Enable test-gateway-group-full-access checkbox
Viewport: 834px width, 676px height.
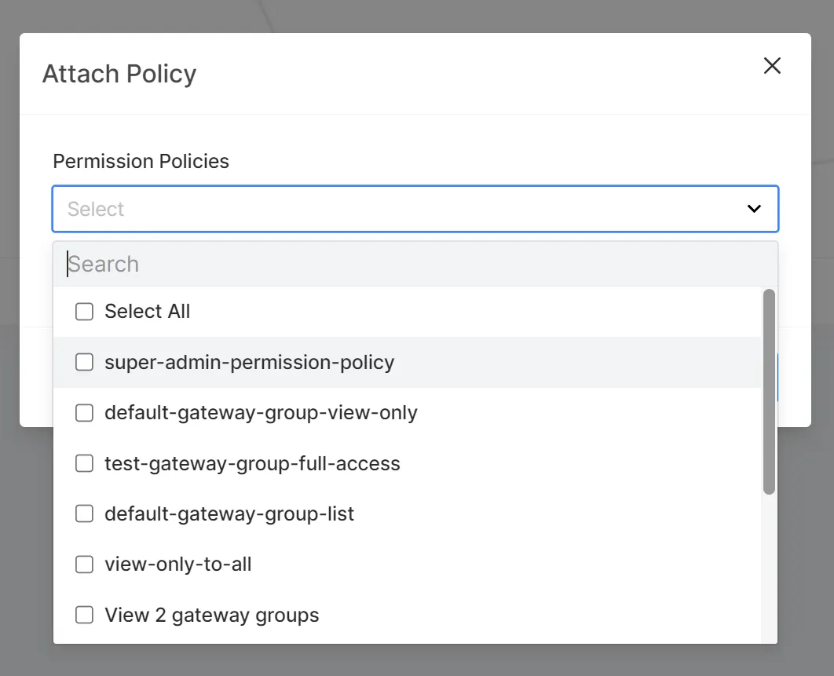pos(84,463)
